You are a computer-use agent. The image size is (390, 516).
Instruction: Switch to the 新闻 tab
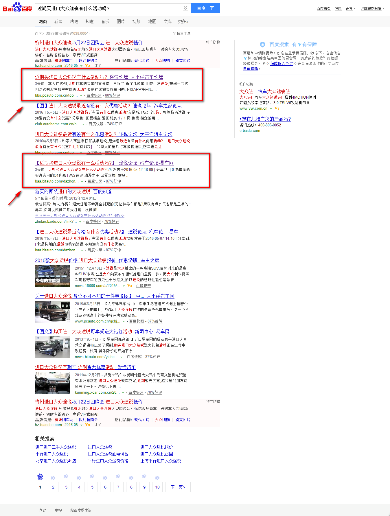[x=58, y=21]
